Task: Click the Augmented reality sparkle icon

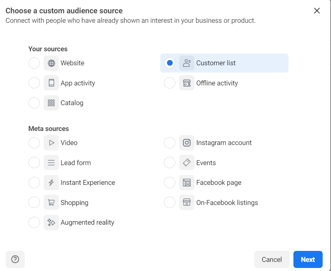Action: coord(51,222)
